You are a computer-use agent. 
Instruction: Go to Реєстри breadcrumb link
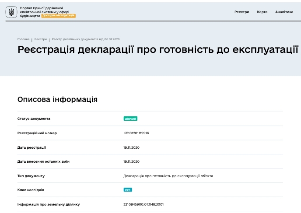coord(41,39)
